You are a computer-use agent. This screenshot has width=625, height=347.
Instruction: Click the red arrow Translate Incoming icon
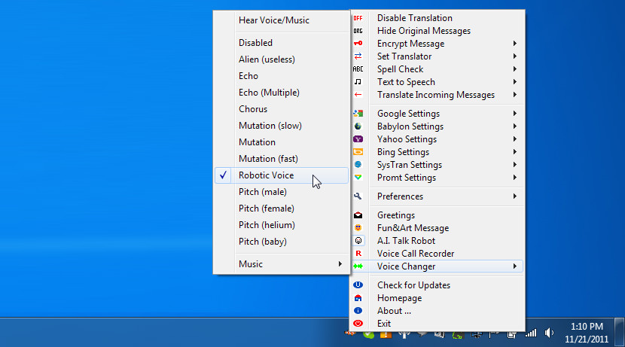pos(358,95)
